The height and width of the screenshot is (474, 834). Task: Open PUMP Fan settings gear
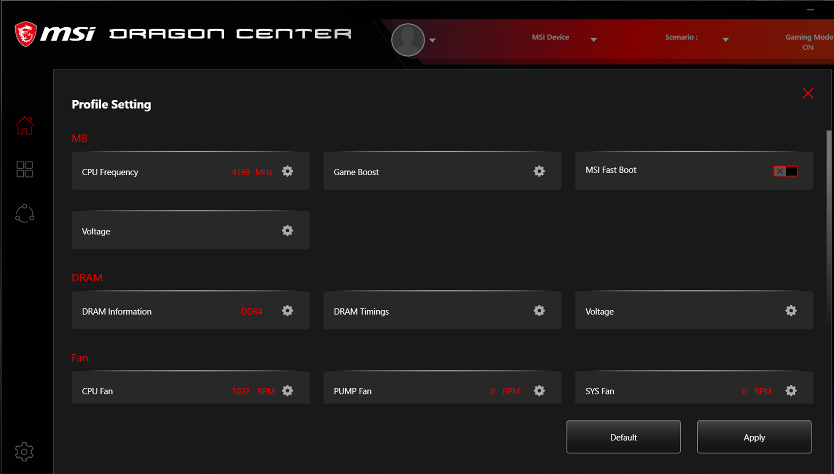(x=539, y=391)
